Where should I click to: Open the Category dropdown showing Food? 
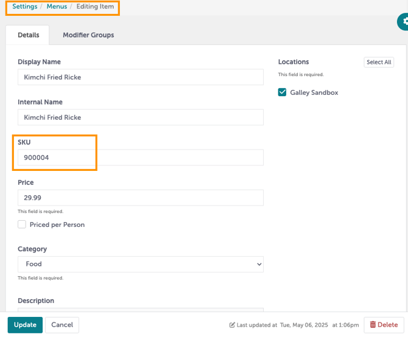[141, 264]
